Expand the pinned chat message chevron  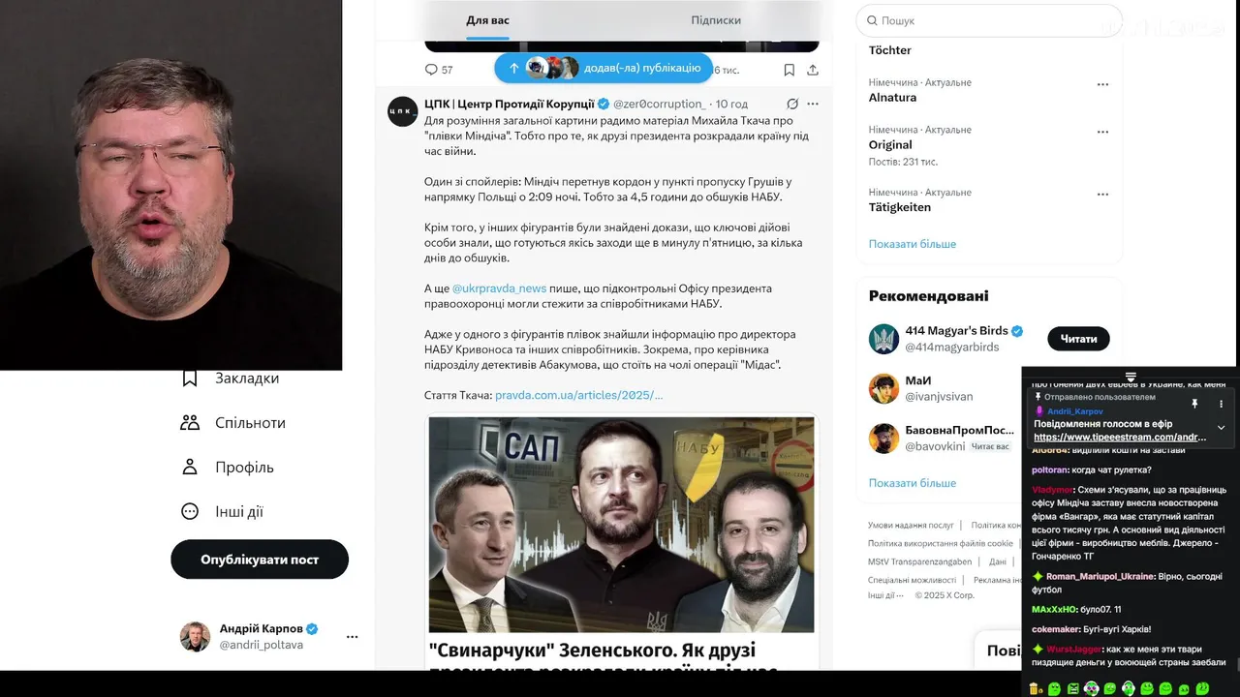(1221, 427)
